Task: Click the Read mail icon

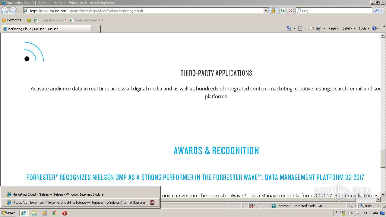Action: point(312,28)
